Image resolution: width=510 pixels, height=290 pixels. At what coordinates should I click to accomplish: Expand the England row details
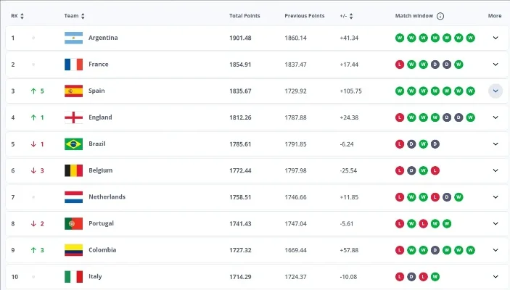[x=495, y=117]
